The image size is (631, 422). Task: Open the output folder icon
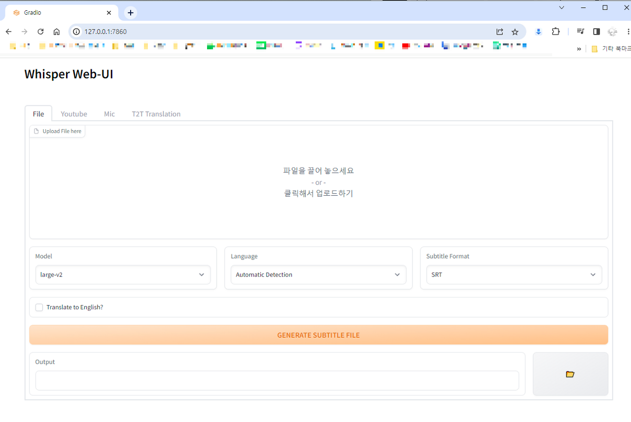pyautogui.click(x=570, y=374)
